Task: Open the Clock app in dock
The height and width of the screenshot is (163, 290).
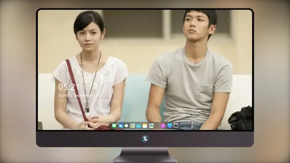Action: [126, 126]
